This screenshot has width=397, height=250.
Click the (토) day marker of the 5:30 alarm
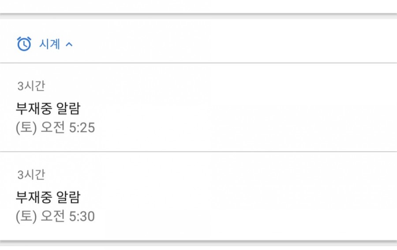[x=26, y=217]
